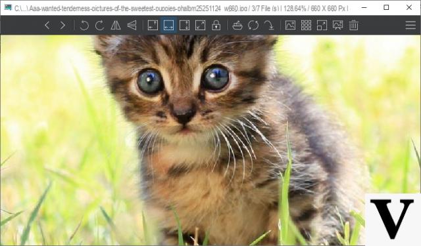
Task: Click the refresh circular arrows icon
Action: pos(253,26)
